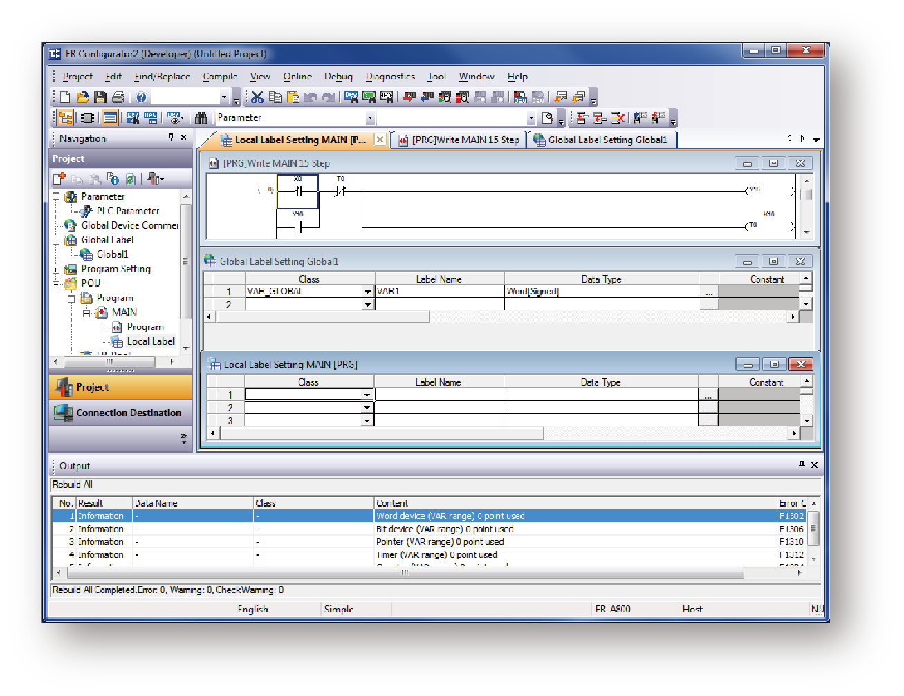This screenshot has height=696, width=904.
Task: Click the binoculars Find icon
Action: click(x=201, y=118)
